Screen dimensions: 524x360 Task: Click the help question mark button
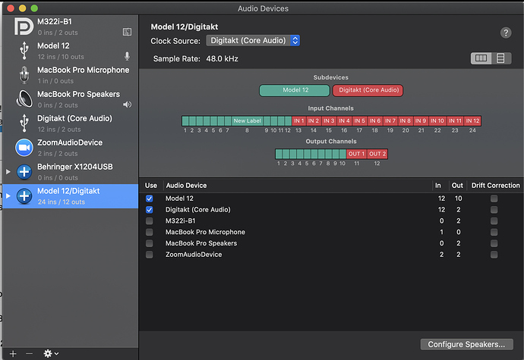point(506,33)
